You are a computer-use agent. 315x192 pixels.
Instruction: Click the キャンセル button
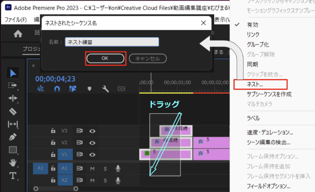(148, 58)
